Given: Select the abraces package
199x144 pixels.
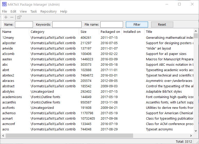Looking at the screenshot, I should (x=8, y=81).
